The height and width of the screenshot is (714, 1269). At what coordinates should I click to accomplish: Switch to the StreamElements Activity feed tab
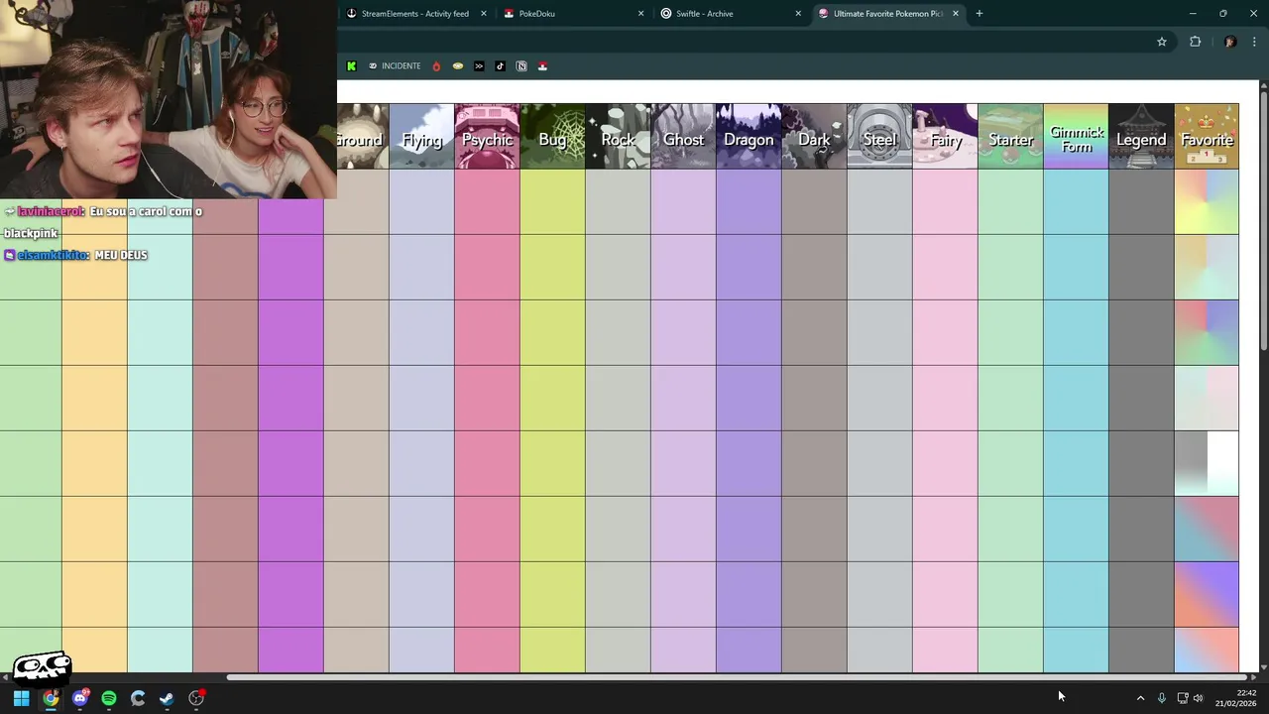tap(416, 14)
